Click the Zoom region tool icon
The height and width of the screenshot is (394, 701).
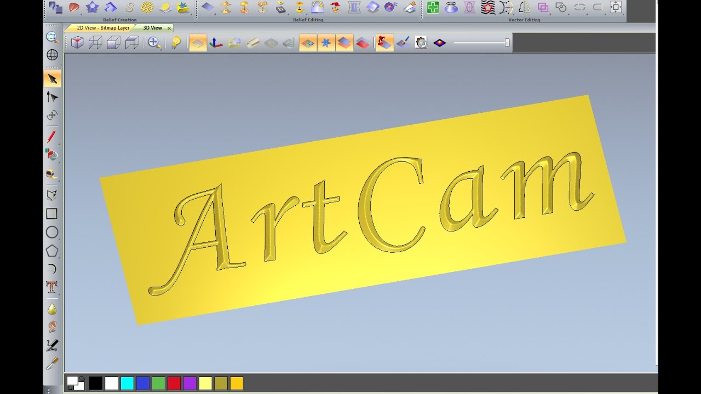[52, 37]
